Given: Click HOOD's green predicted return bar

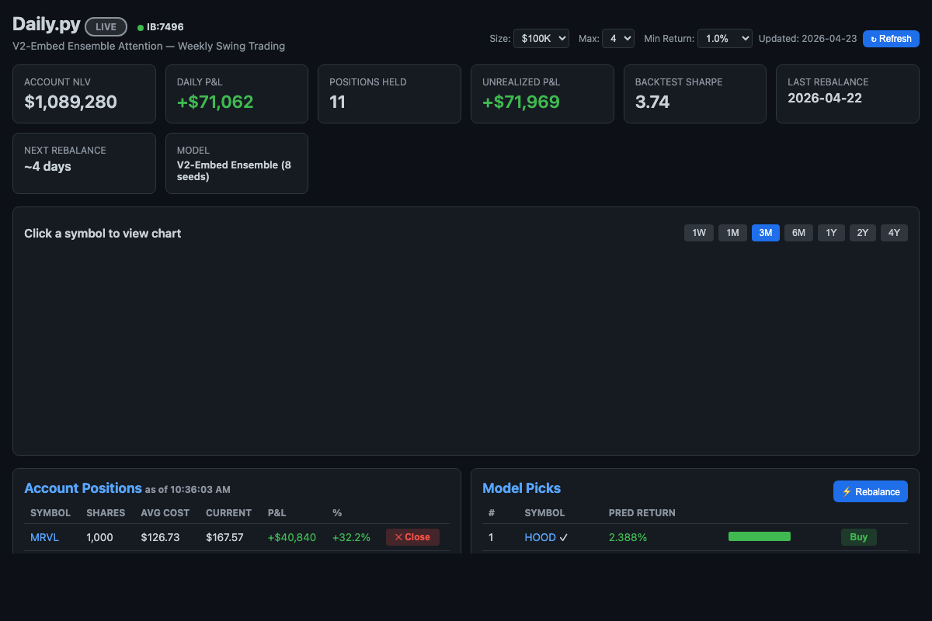Looking at the screenshot, I should [x=760, y=536].
